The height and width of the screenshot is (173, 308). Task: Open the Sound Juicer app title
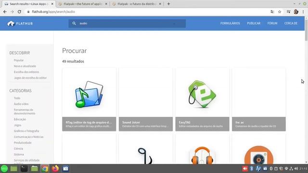coord(131,123)
